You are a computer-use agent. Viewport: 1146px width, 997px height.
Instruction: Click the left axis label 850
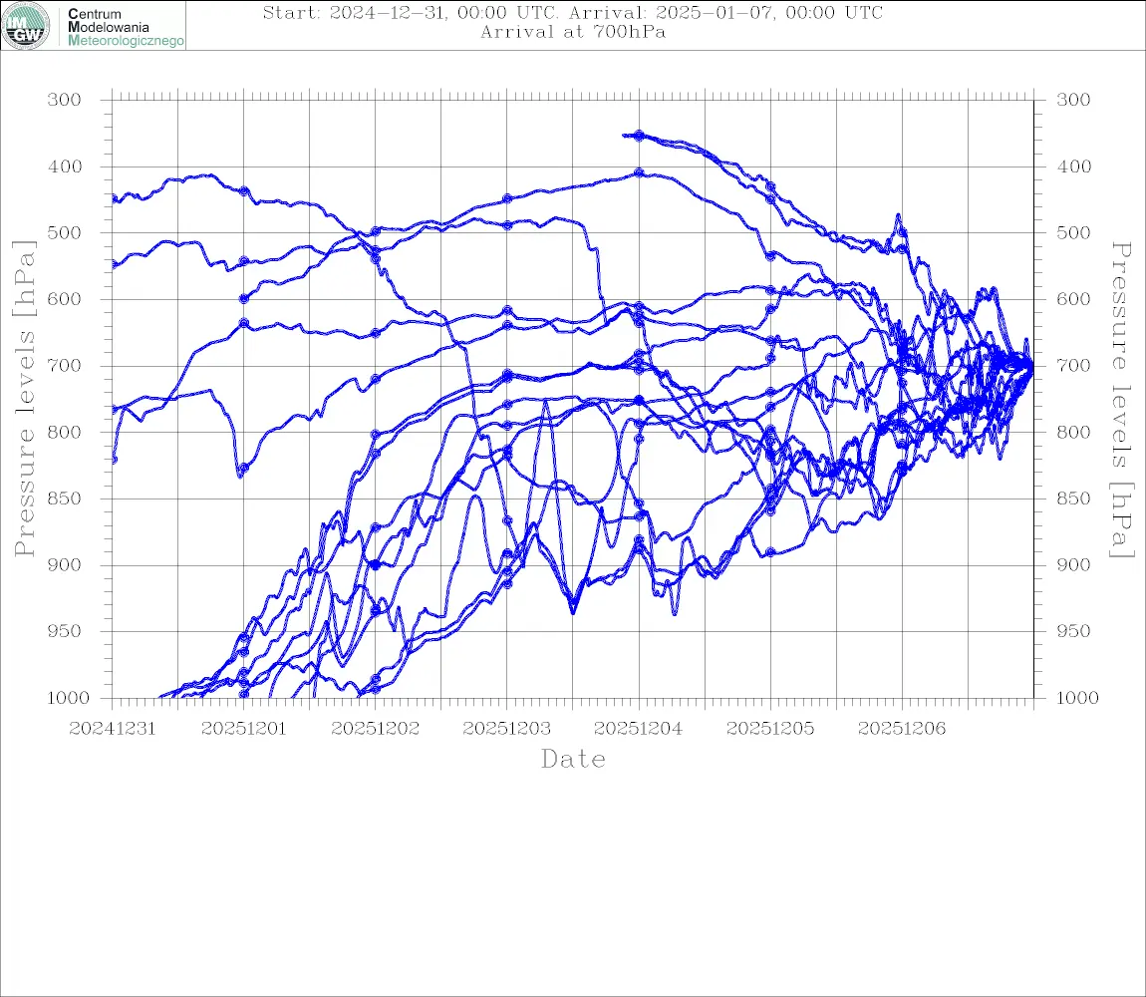coord(65,498)
